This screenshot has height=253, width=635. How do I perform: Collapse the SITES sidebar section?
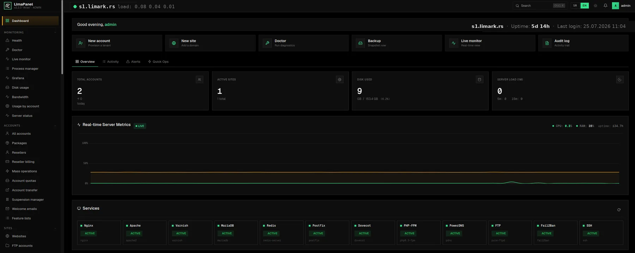click(x=55, y=228)
